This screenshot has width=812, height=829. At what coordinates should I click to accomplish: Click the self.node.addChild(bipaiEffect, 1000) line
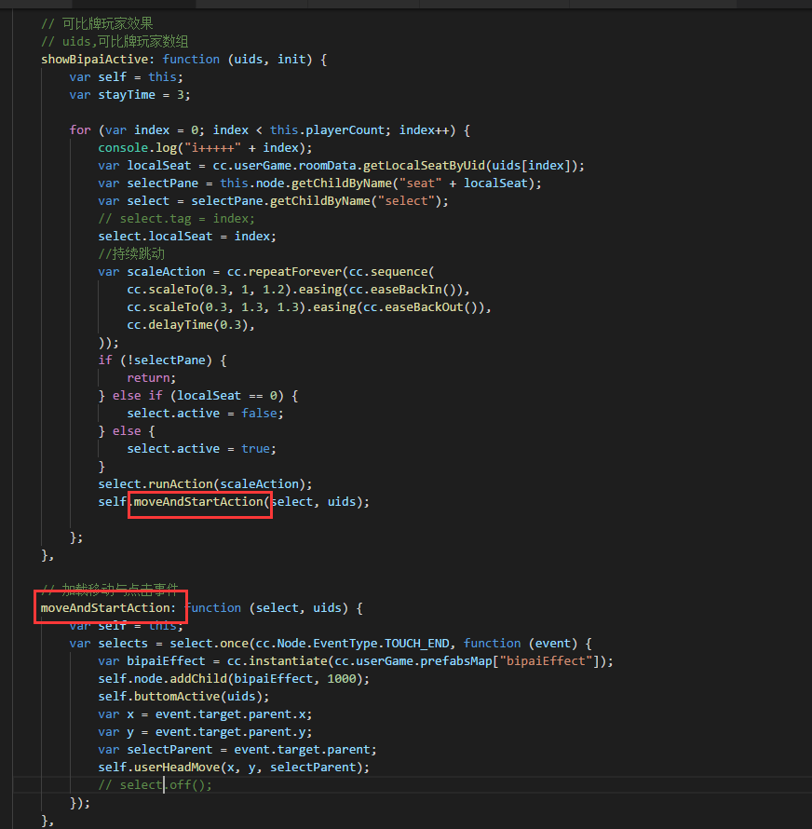[234, 679]
